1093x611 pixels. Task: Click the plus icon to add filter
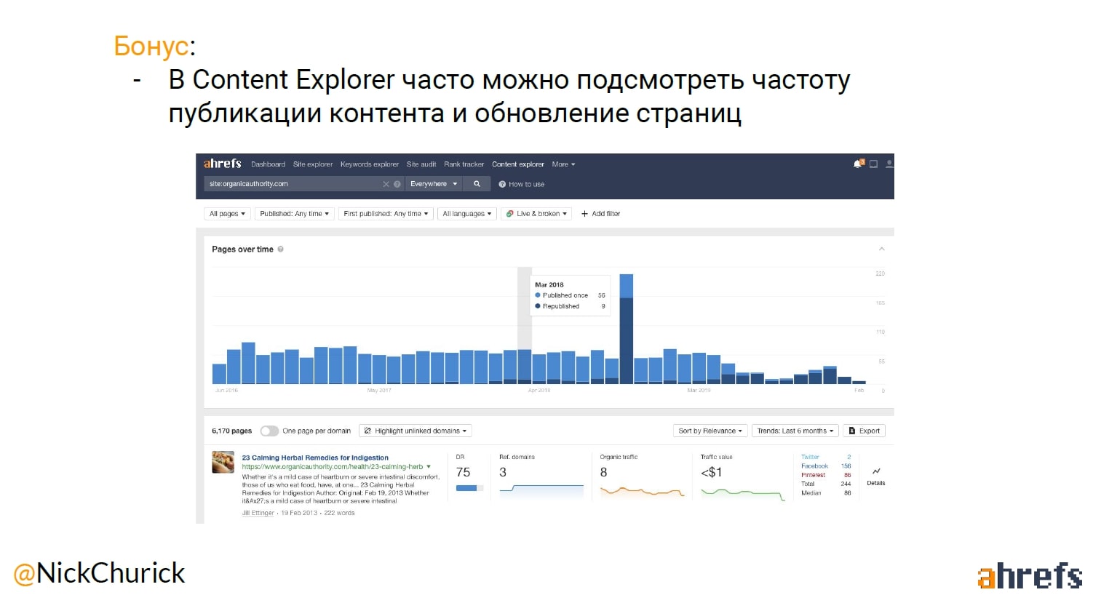pyautogui.click(x=584, y=214)
